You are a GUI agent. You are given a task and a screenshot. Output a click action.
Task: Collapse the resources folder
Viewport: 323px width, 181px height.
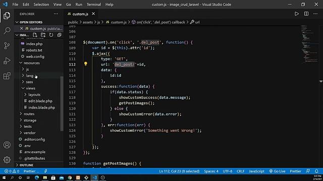pos(31,63)
